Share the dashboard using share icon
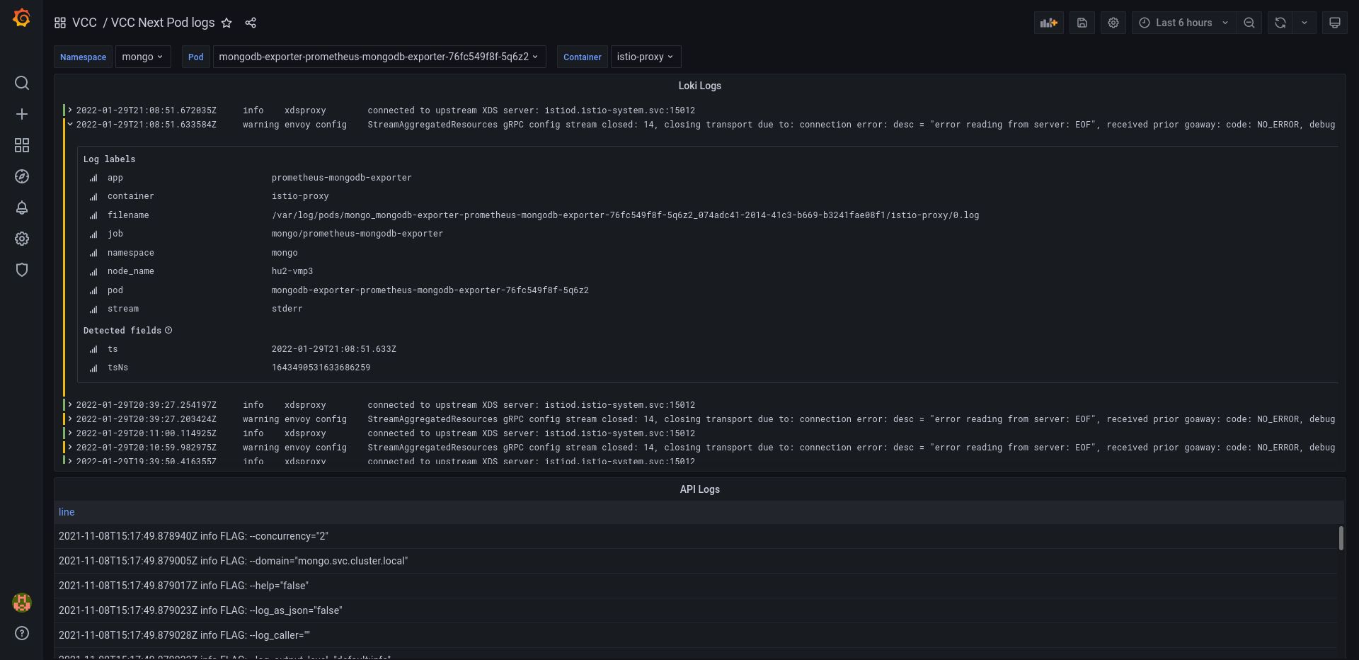The width and height of the screenshot is (1359, 660). (x=251, y=23)
